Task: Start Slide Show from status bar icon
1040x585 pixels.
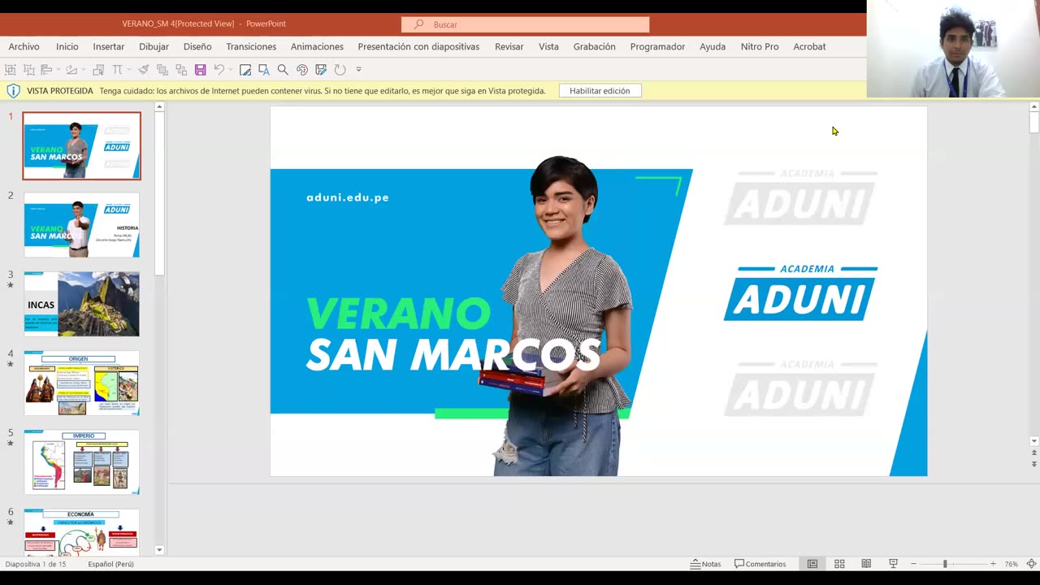Action: tap(893, 564)
